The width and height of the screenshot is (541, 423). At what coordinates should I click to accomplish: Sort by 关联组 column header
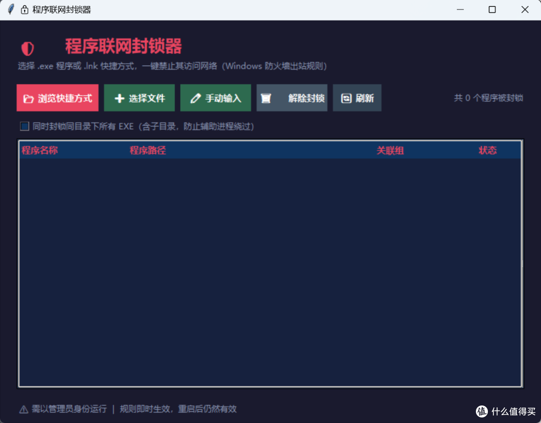(390, 150)
